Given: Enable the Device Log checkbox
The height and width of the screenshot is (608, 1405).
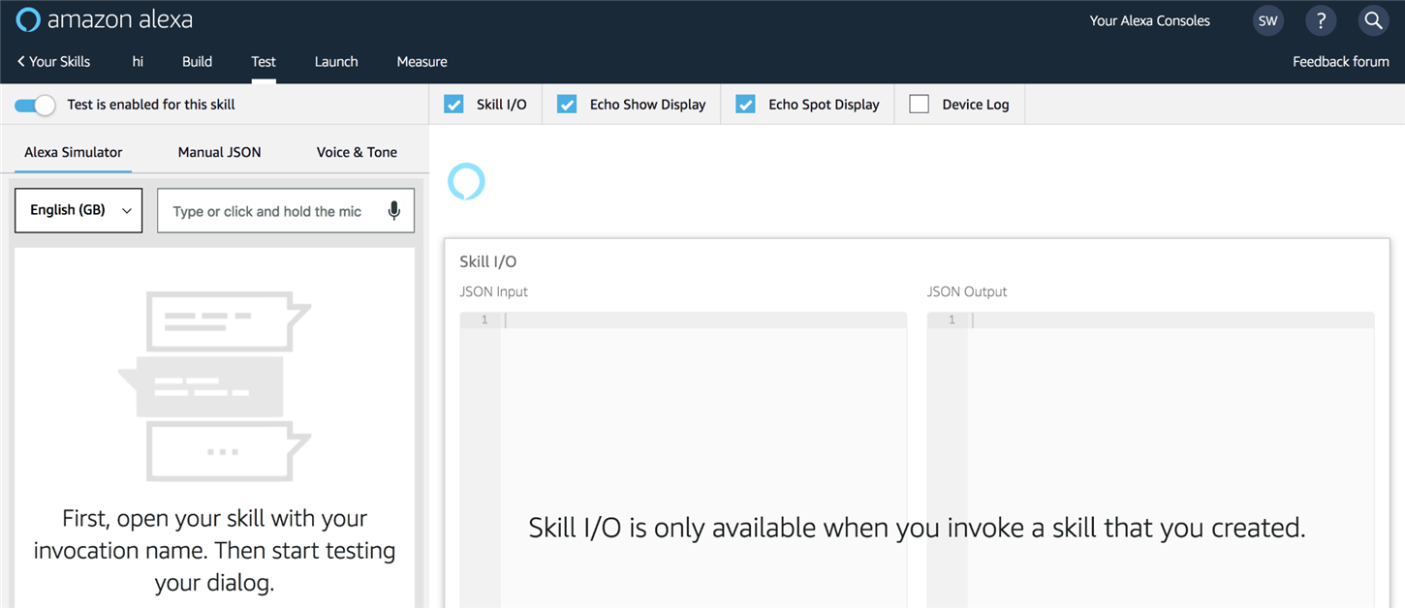Looking at the screenshot, I should pyautogui.click(x=919, y=104).
